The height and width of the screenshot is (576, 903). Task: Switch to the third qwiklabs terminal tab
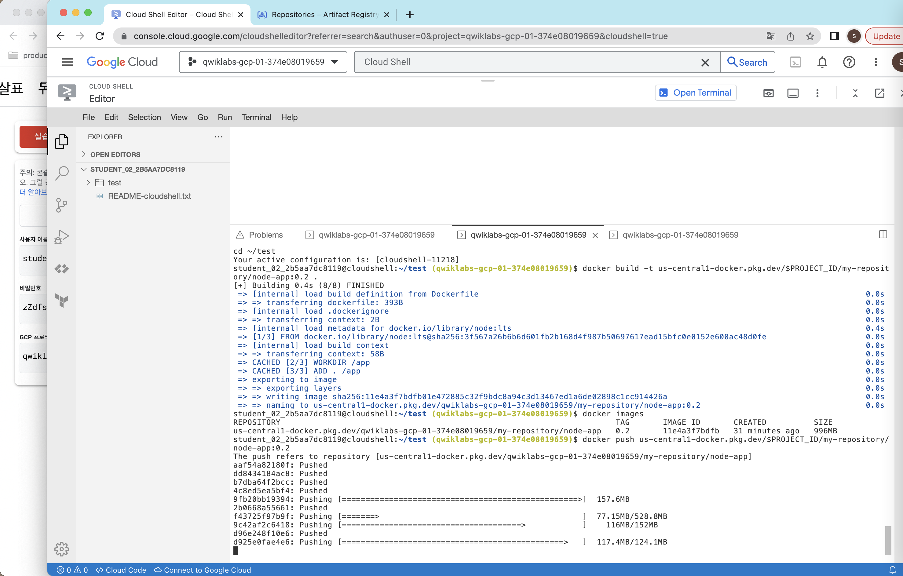[674, 235]
